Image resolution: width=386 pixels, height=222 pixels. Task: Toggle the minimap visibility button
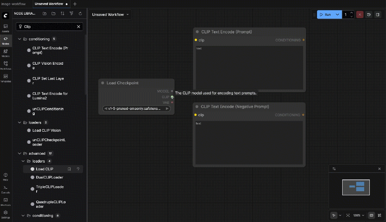(371, 216)
